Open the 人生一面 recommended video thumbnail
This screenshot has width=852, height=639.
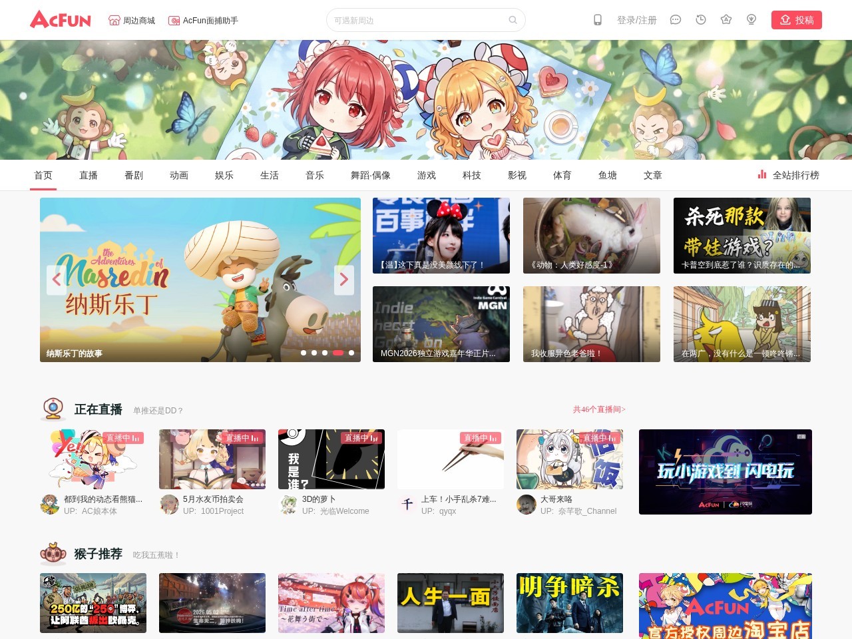pyautogui.click(x=451, y=603)
